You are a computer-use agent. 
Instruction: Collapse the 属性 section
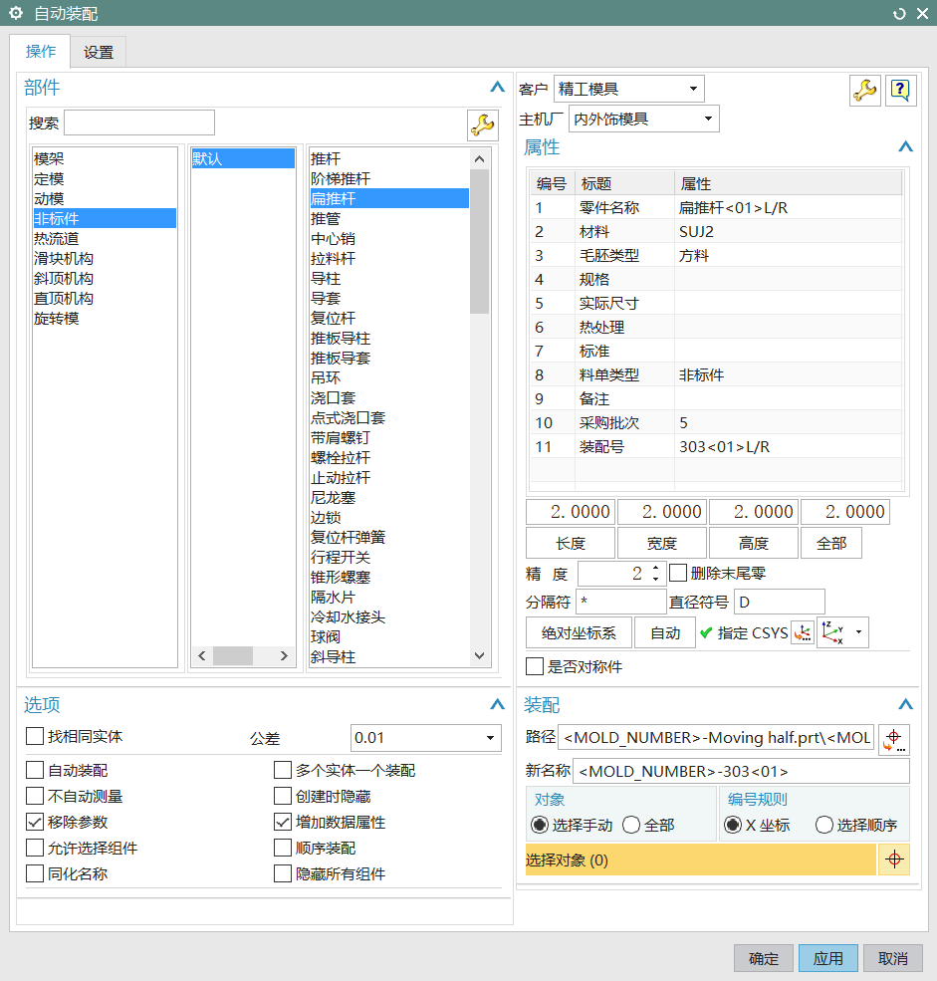tap(906, 146)
